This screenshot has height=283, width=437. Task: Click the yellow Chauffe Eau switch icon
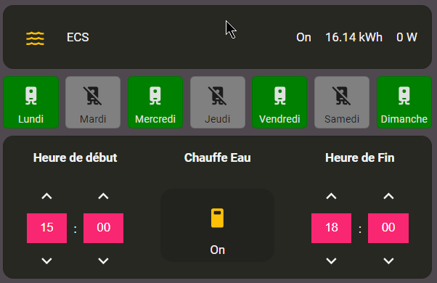tap(217, 218)
